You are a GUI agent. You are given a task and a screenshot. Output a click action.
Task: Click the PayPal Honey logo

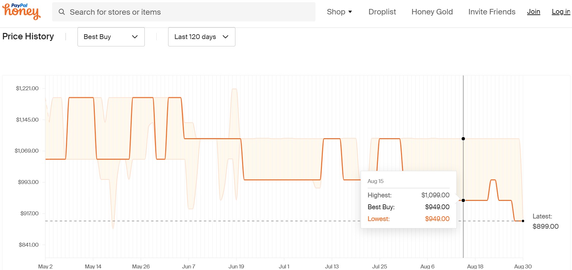(21, 12)
